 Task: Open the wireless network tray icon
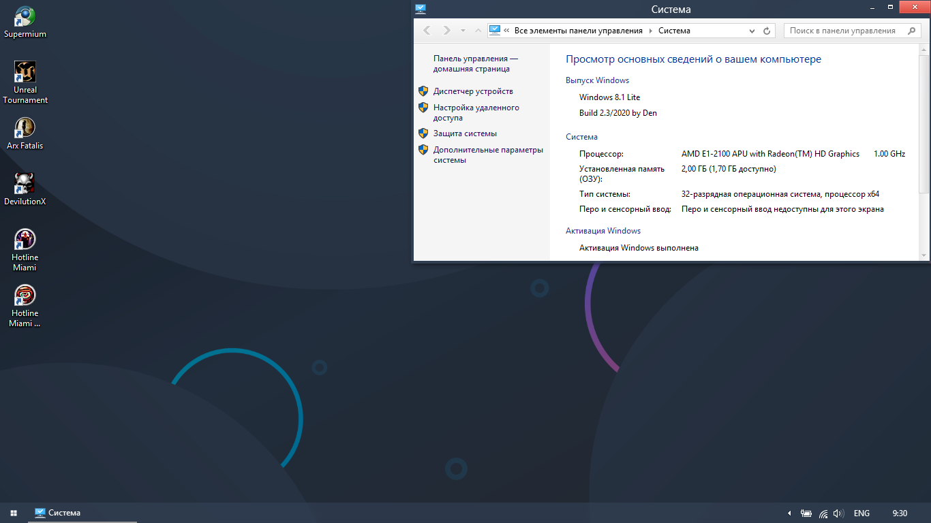823,513
